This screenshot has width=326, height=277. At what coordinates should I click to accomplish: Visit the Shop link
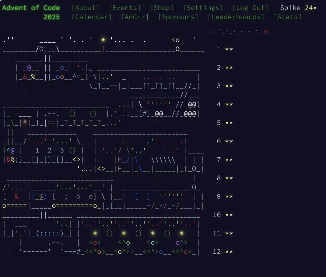click(x=162, y=8)
